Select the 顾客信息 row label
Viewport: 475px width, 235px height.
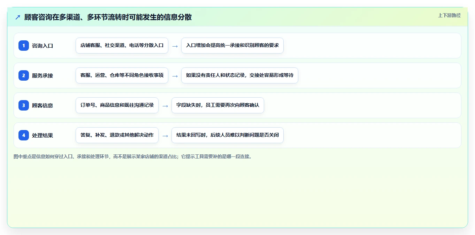(x=43, y=105)
